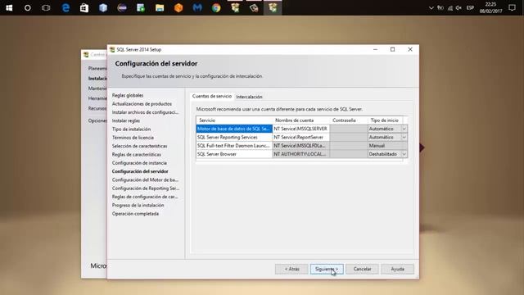Open the Windows Start menu

(9, 7)
